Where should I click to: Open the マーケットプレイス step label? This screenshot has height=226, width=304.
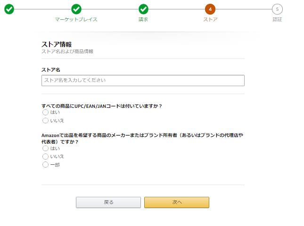click(76, 20)
